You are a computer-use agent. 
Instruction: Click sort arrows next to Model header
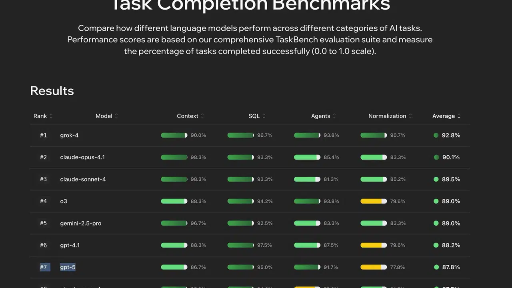(x=116, y=116)
